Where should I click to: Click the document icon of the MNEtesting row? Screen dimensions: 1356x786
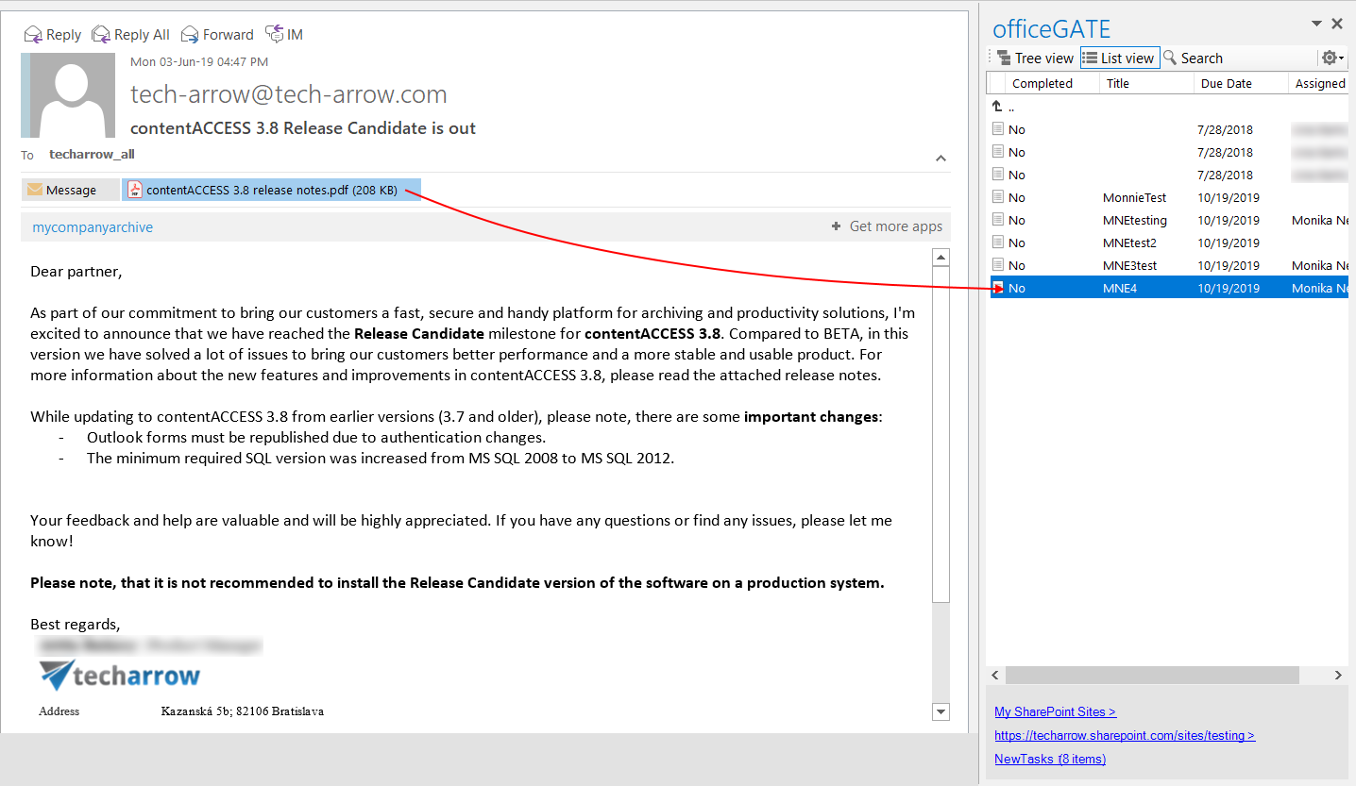(x=998, y=220)
